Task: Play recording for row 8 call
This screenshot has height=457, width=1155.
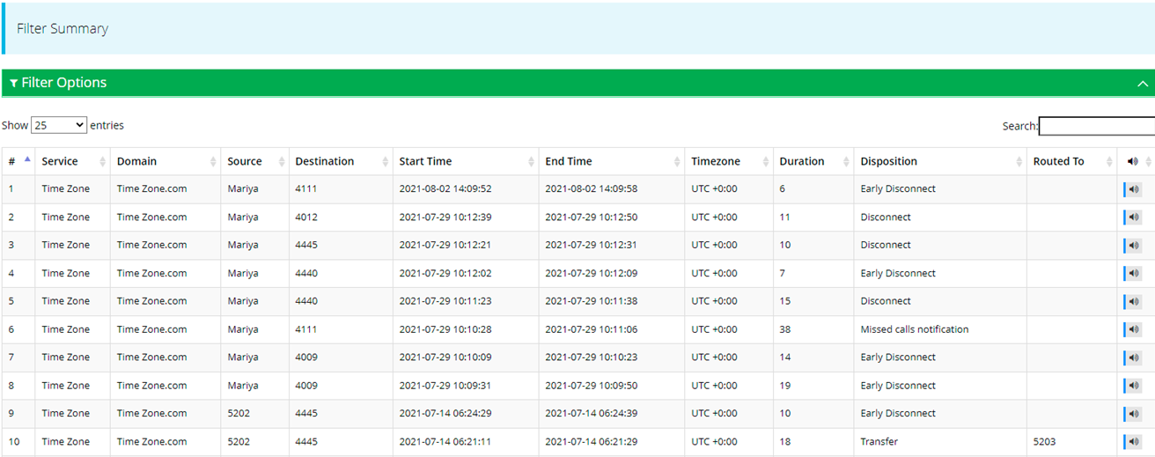Action: tap(1133, 386)
